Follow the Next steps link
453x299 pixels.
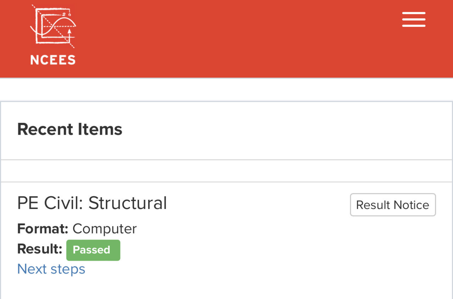click(51, 269)
